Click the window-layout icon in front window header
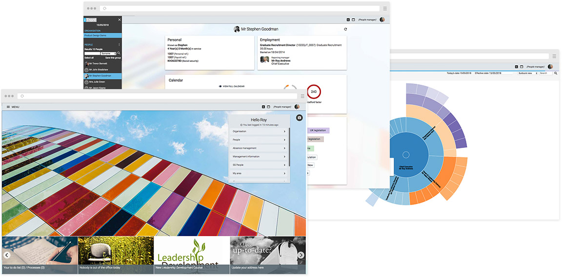563x278 pixels. [x=268, y=107]
